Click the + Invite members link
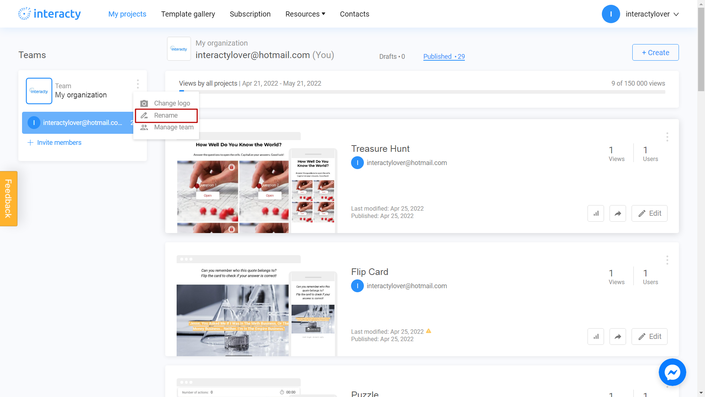The width and height of the screenshot is (705, 397). pos(54,143)
